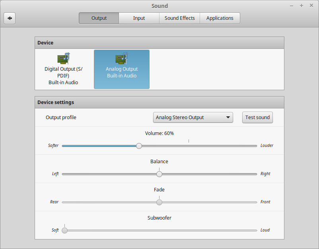Switch to the Output tab
The height and width of the screenshot is (249, 319).
(x=99, y=18)
